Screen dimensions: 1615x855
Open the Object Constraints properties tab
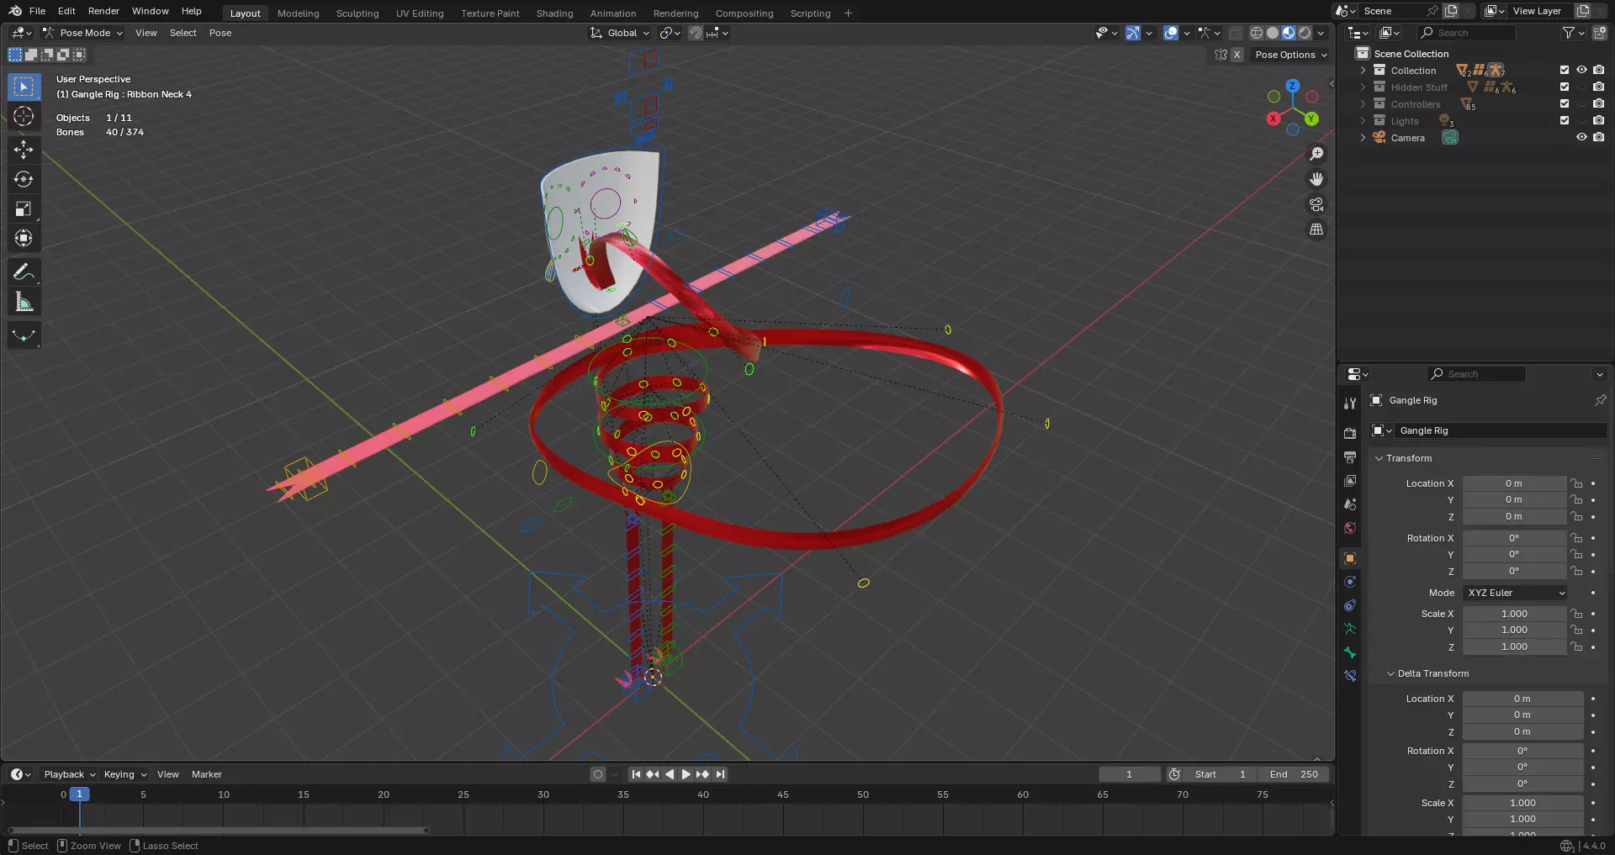pos(1350,605)
